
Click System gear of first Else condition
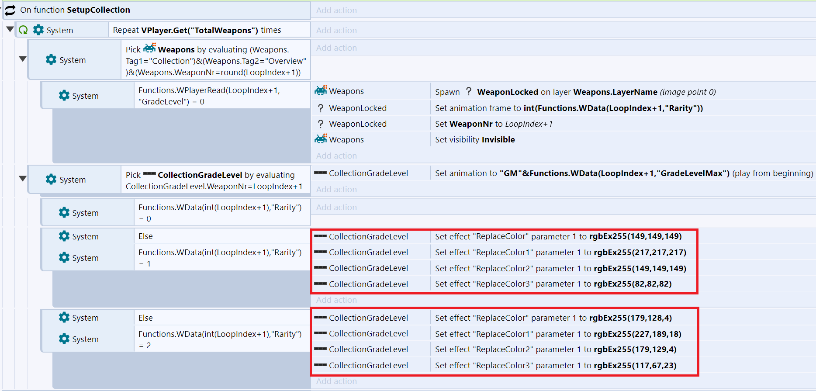(64, 236)
